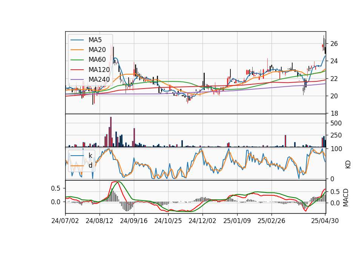
Task: Click the volume axis value 250
Action: pos(336,135)
